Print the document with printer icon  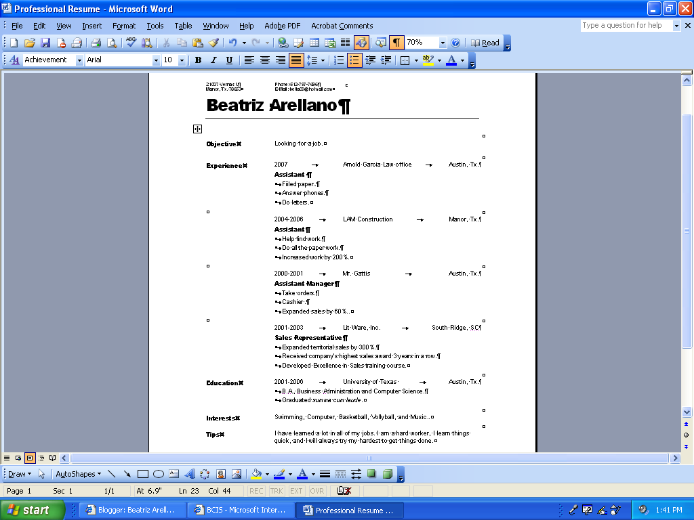96,43
